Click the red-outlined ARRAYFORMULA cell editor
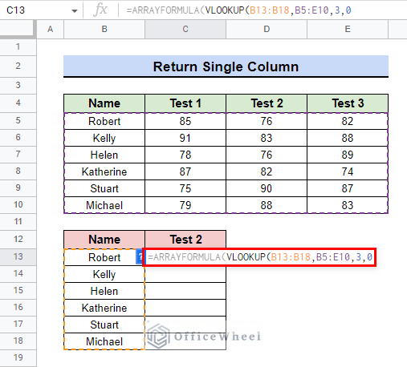This screenshot has width=407, height=367. (x=260, y=257)
